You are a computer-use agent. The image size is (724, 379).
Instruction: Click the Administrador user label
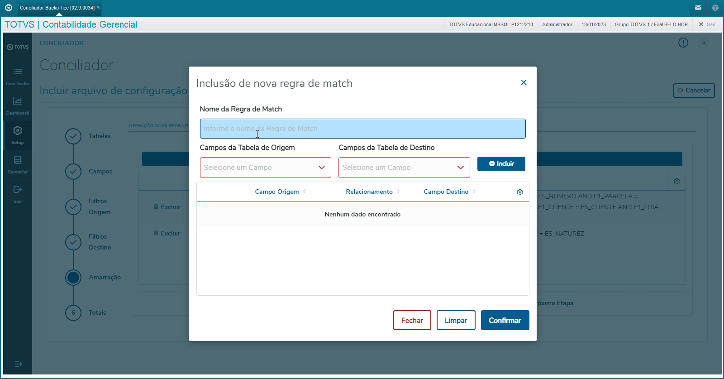tap(557, 24)
